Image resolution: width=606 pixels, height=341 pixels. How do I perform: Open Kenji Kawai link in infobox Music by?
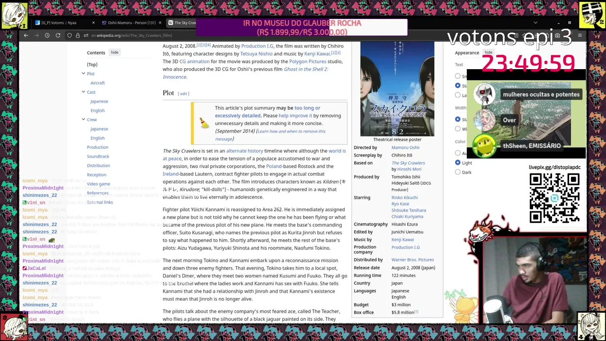click(402, 240)
